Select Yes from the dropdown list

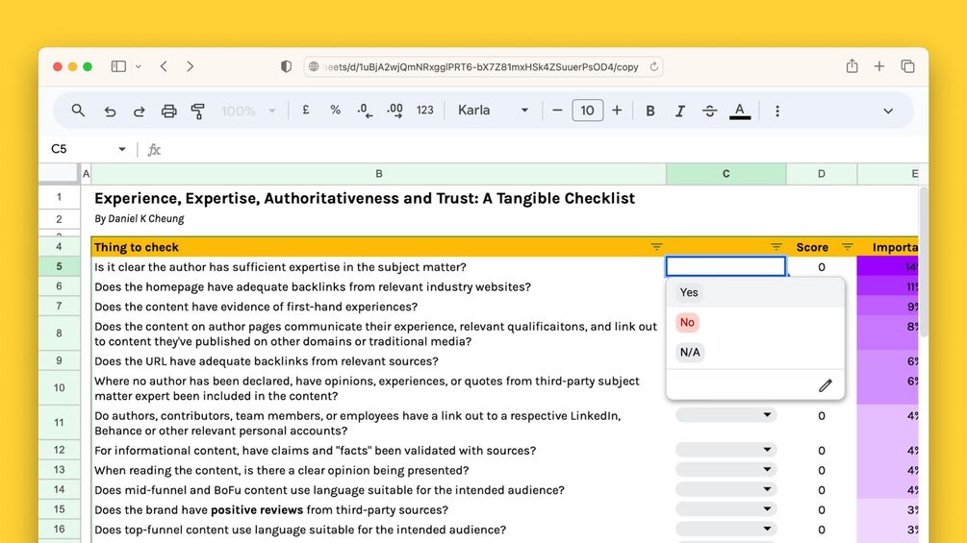(755, 292)
